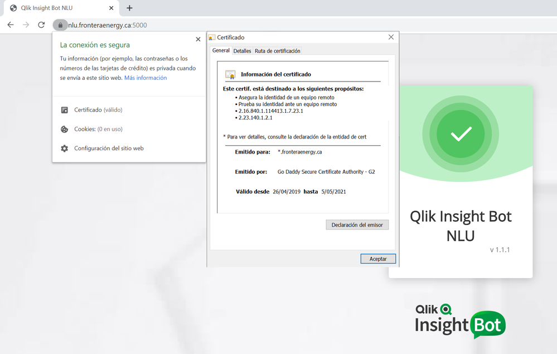Open Cookies: (0 en uso) entry
The image size is (557, 354).
pyautogui.click(x=98, y=129)
